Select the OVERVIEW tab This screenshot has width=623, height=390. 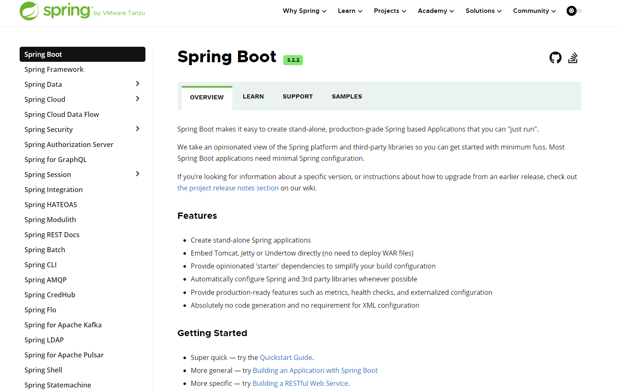[x=207, y=98]
